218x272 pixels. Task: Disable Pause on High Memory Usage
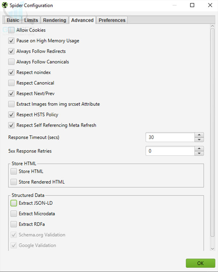pos(11,41)
